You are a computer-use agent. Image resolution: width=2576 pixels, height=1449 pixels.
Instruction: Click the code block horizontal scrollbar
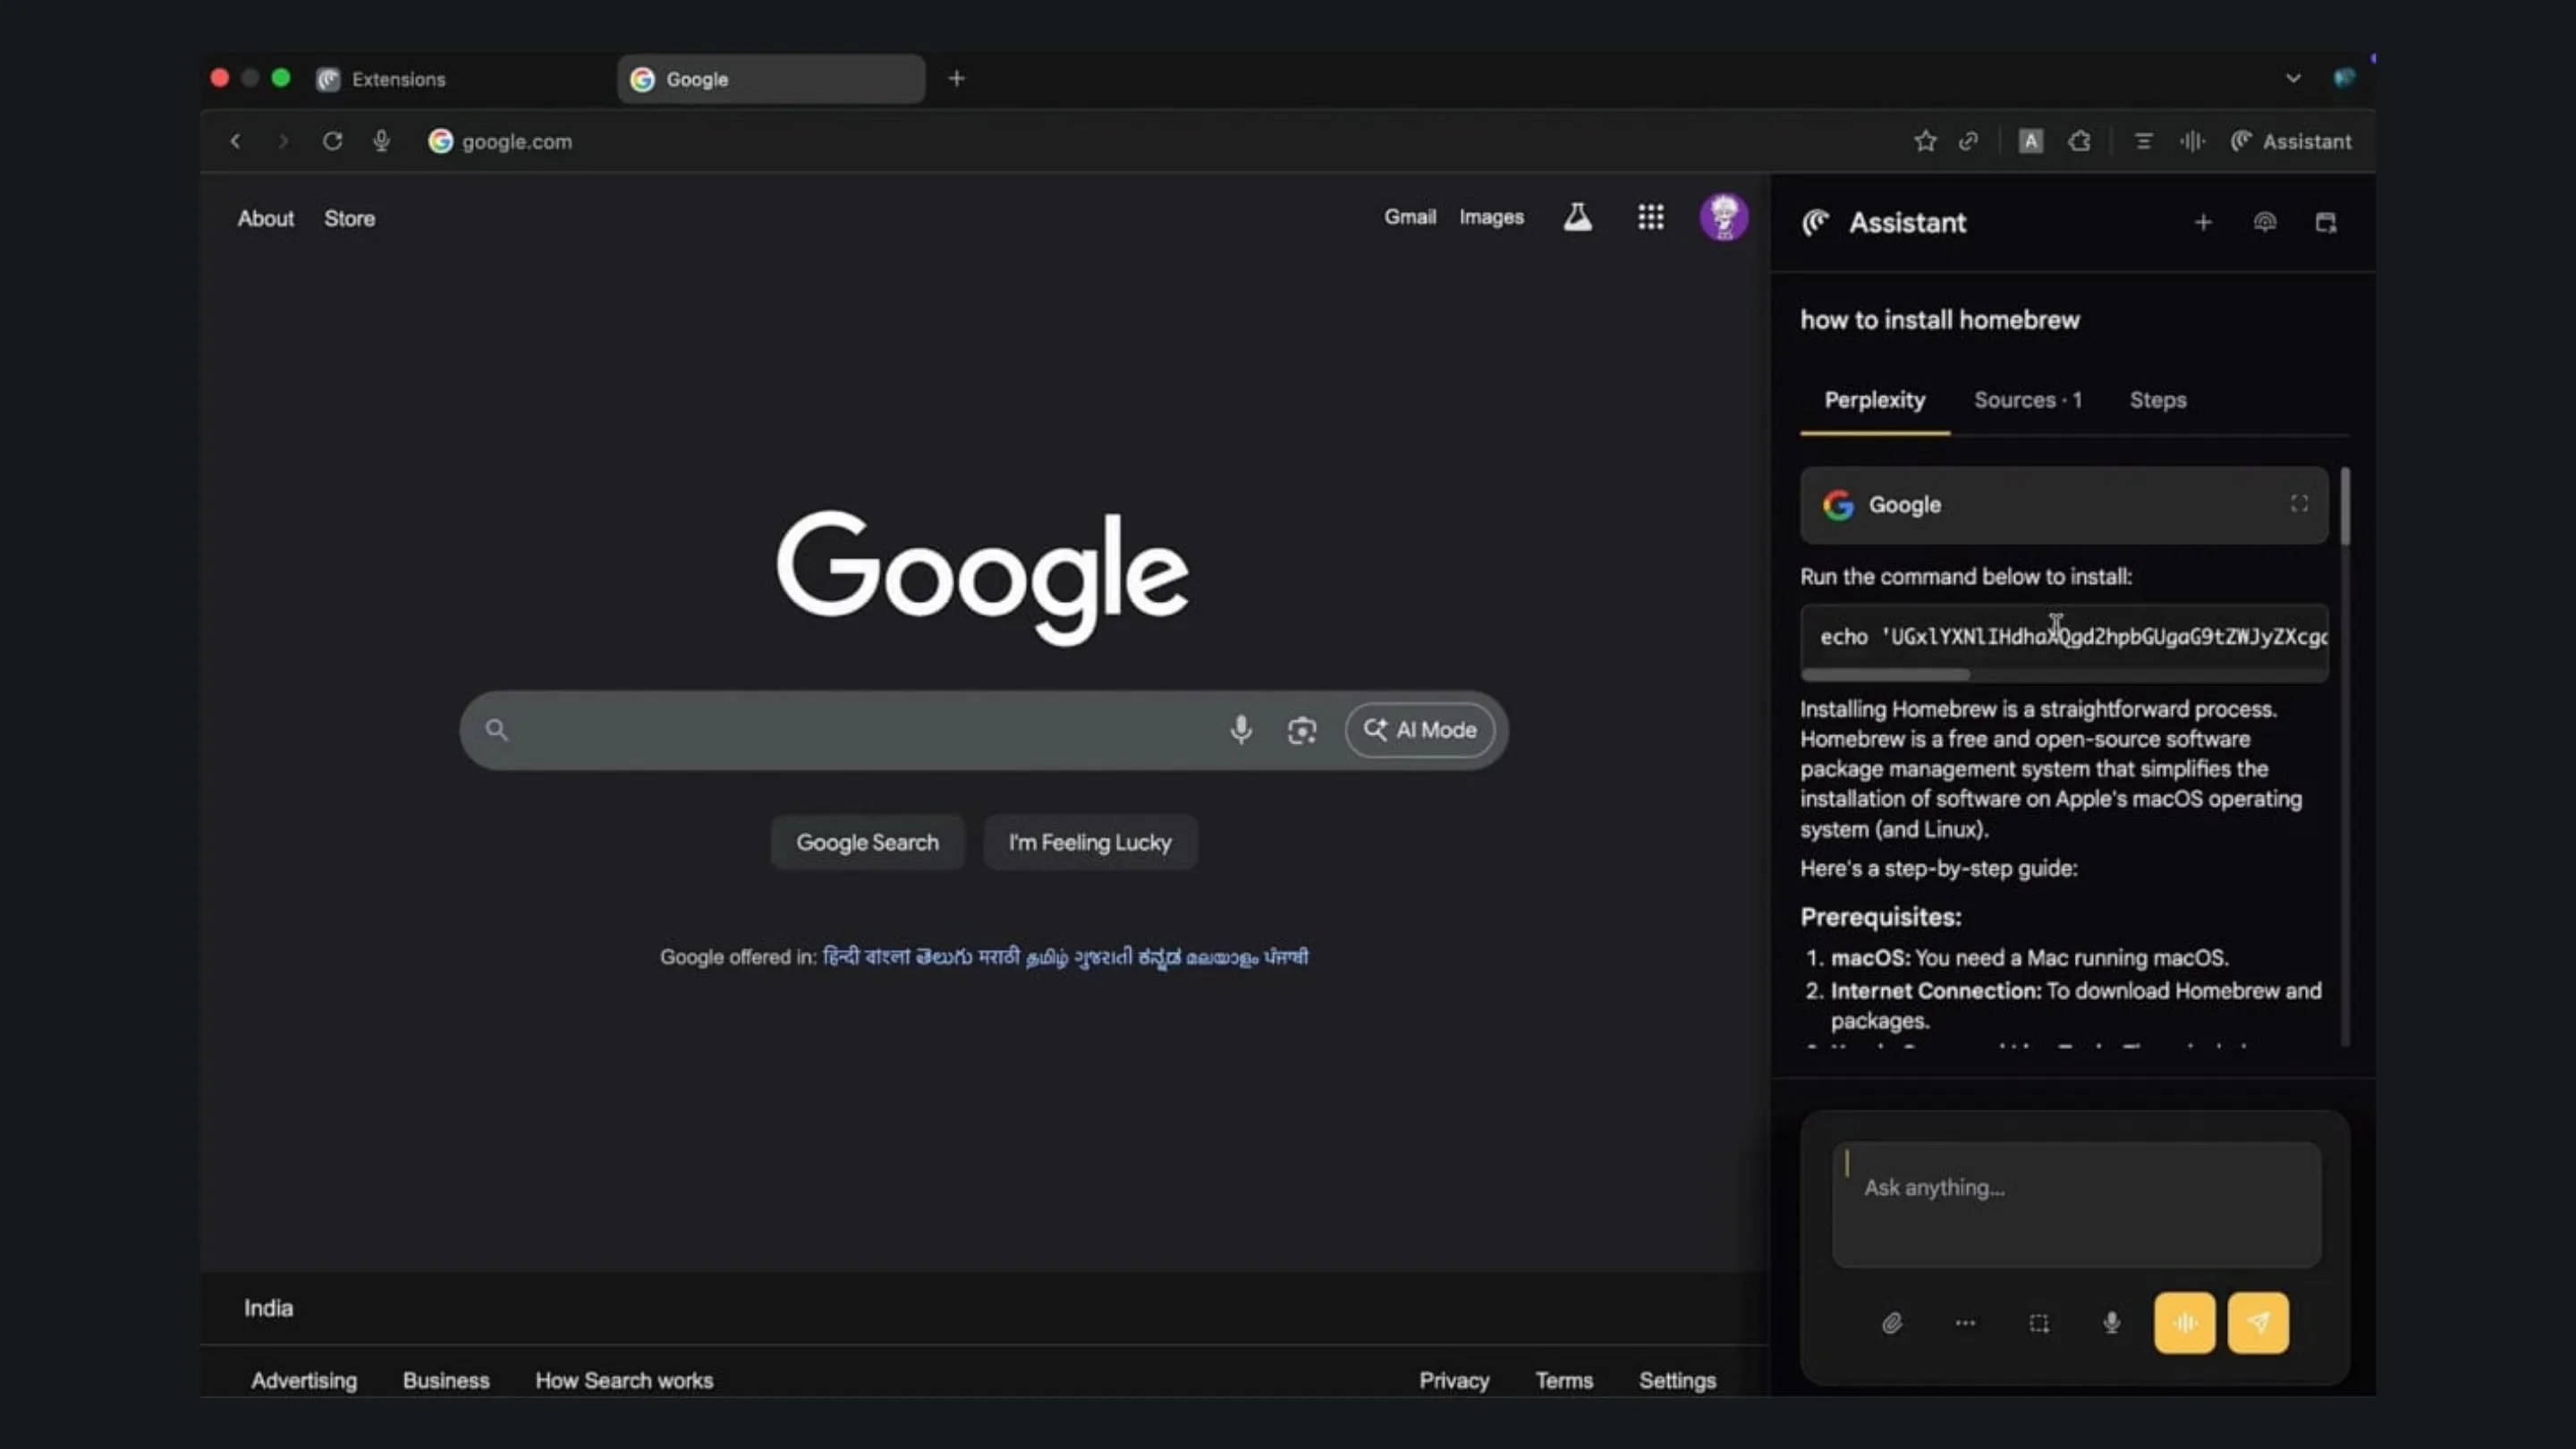(x=1885, y=675)
